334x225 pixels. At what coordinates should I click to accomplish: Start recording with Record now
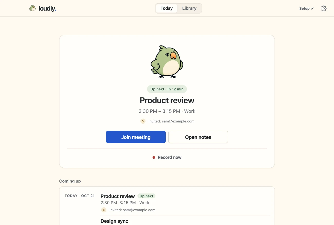click(167, 157)
